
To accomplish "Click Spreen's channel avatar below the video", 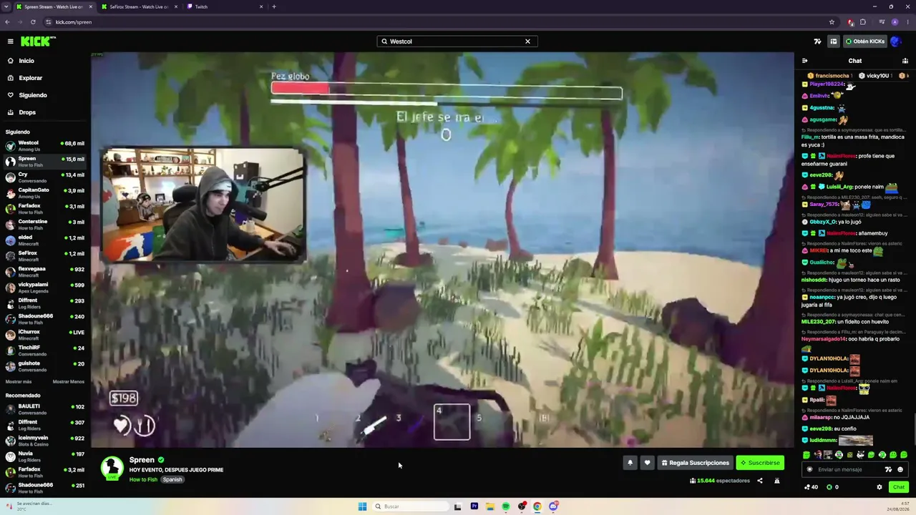I will click(112, 468).
